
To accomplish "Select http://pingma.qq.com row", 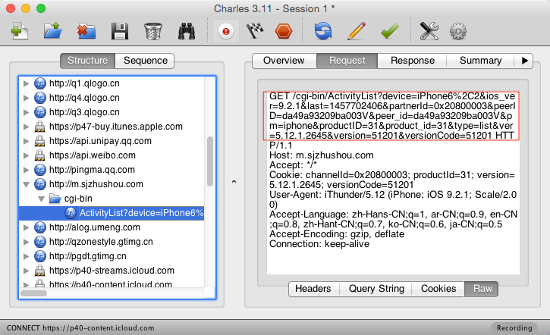I will pyautogui.click(x=112, y=170).
